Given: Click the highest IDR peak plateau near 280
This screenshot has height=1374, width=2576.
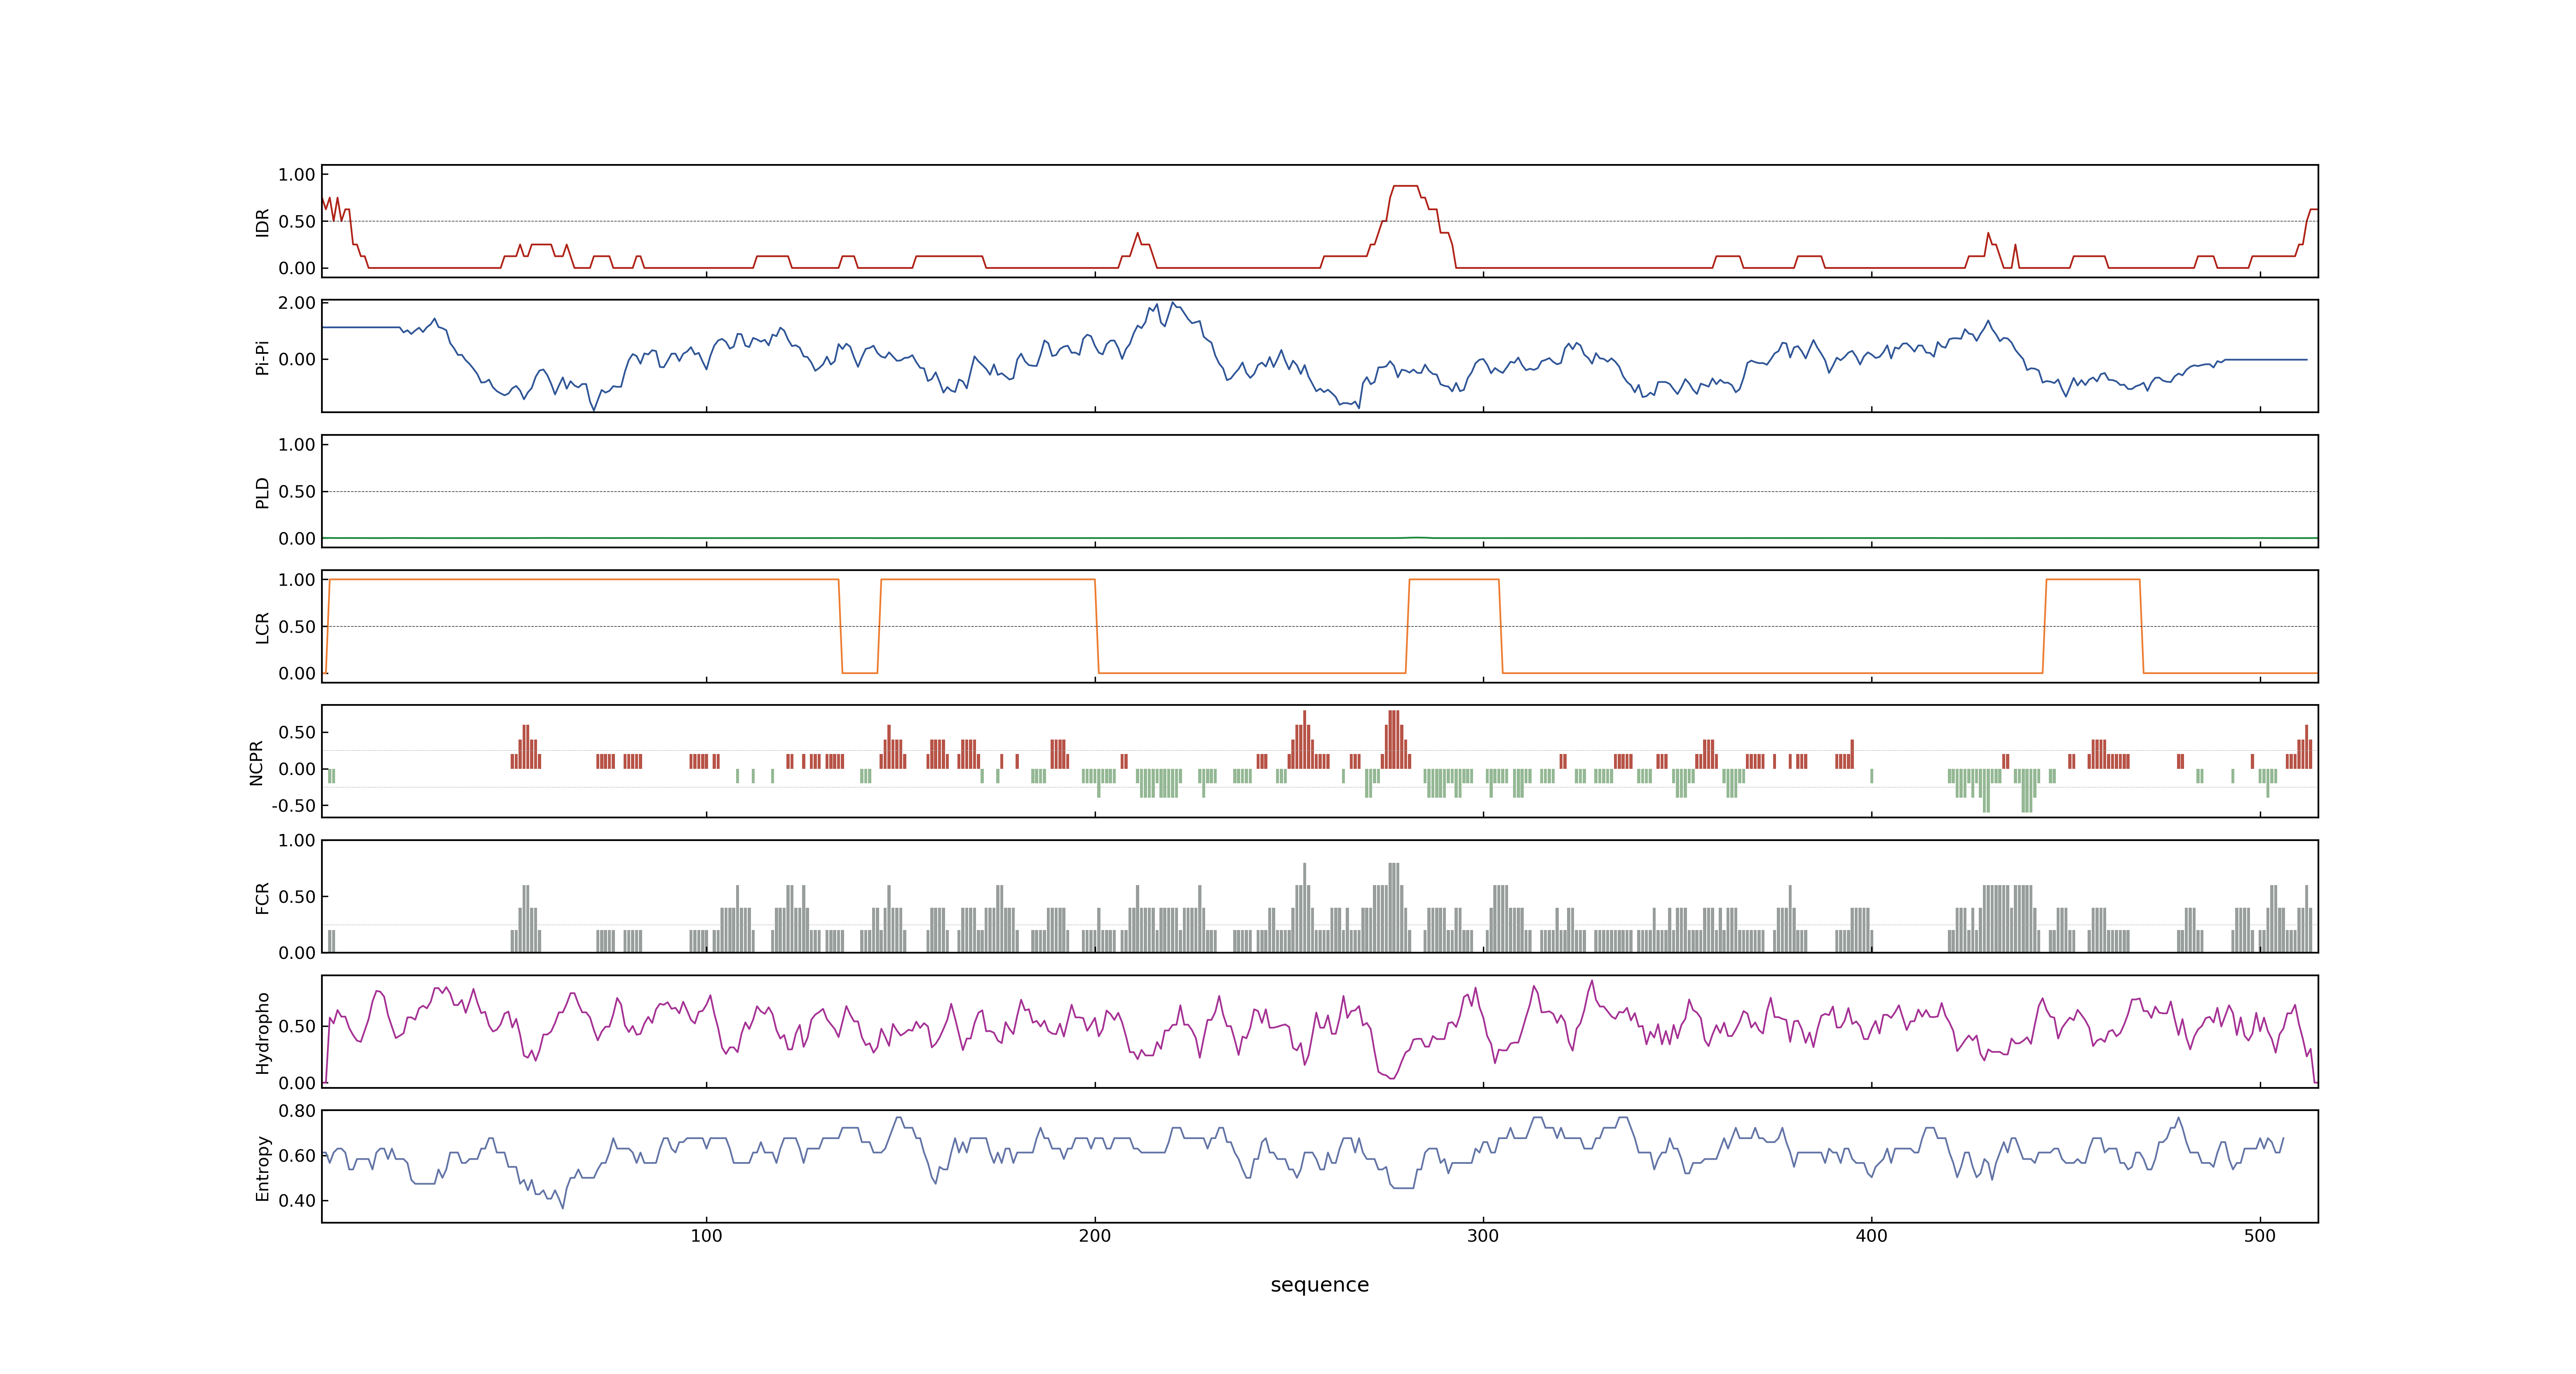Looking at the screenshot, I should [1405, 186].
